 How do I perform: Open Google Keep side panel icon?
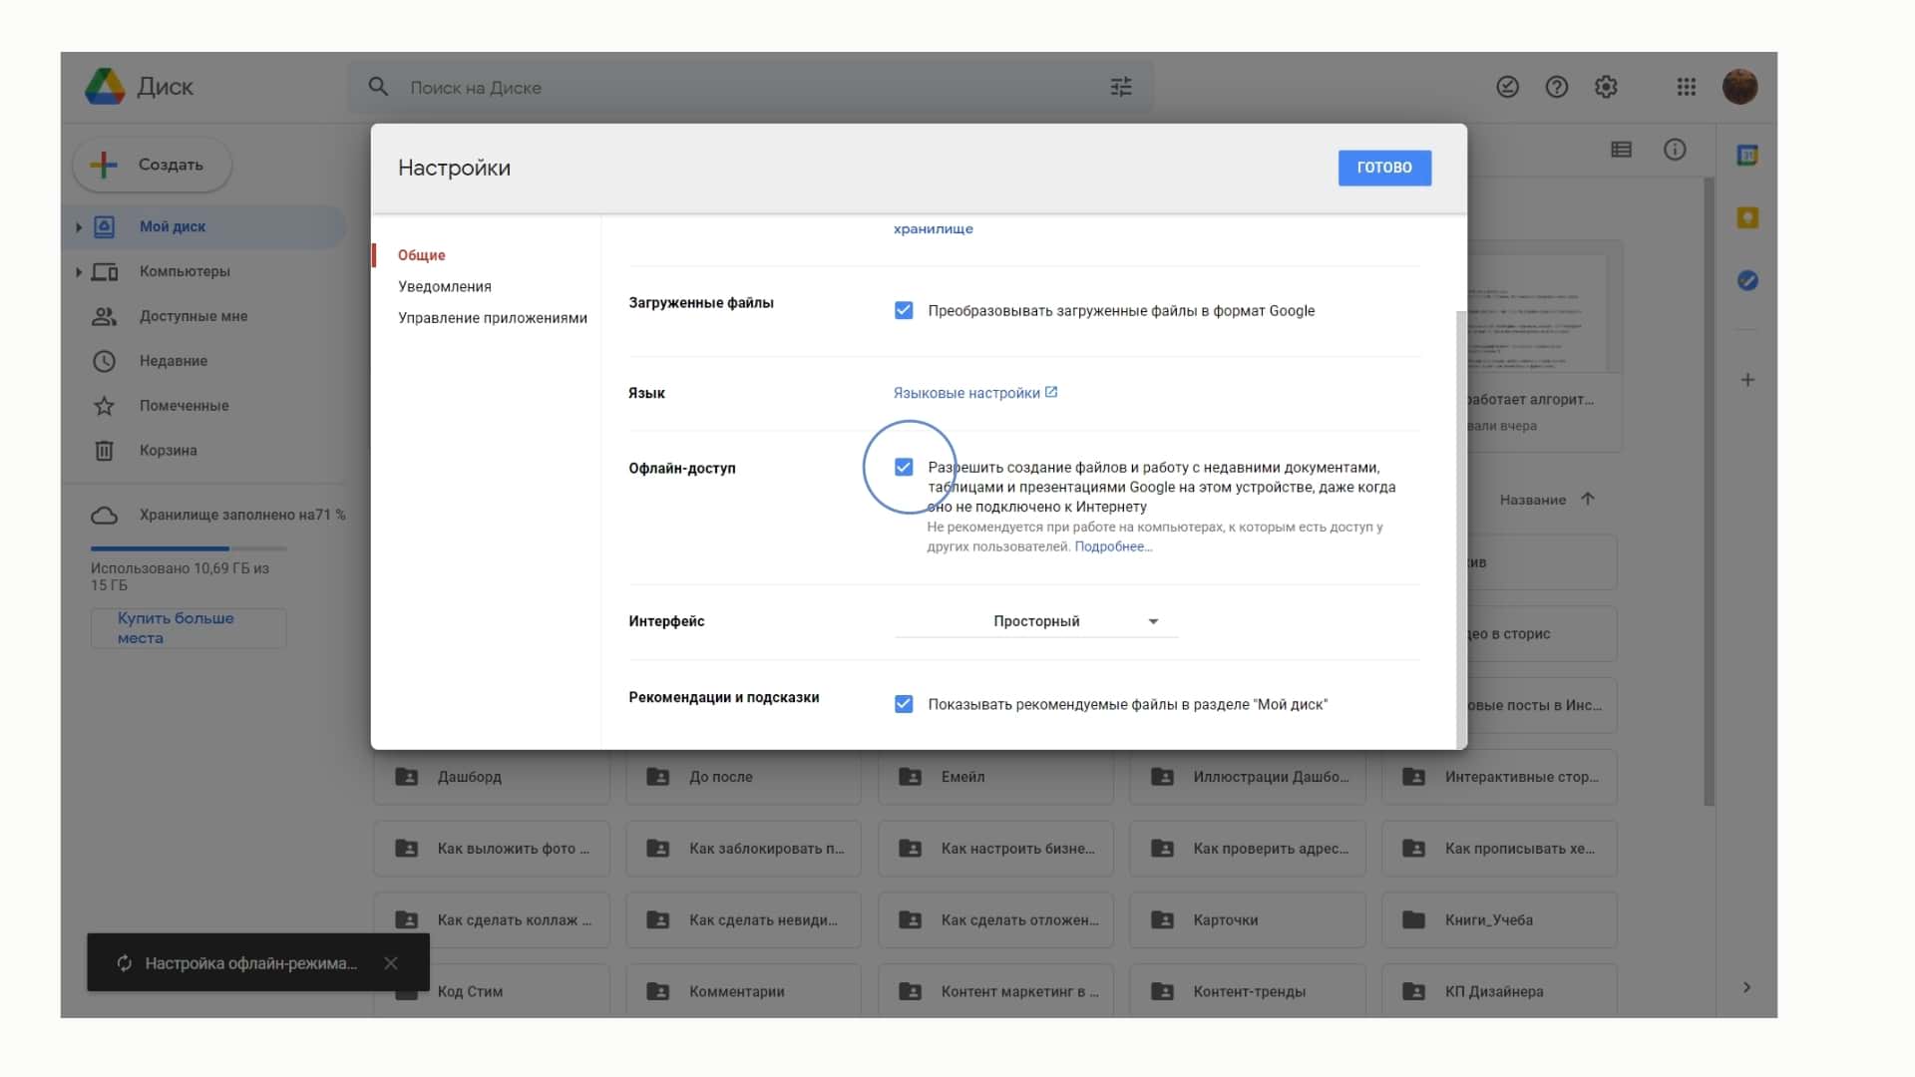pos(1747,218)
